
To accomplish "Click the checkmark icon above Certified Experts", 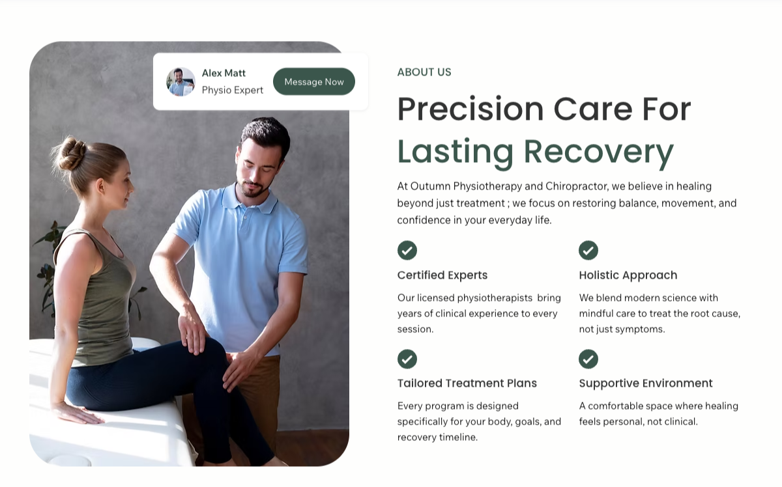I will coord(407,250).
